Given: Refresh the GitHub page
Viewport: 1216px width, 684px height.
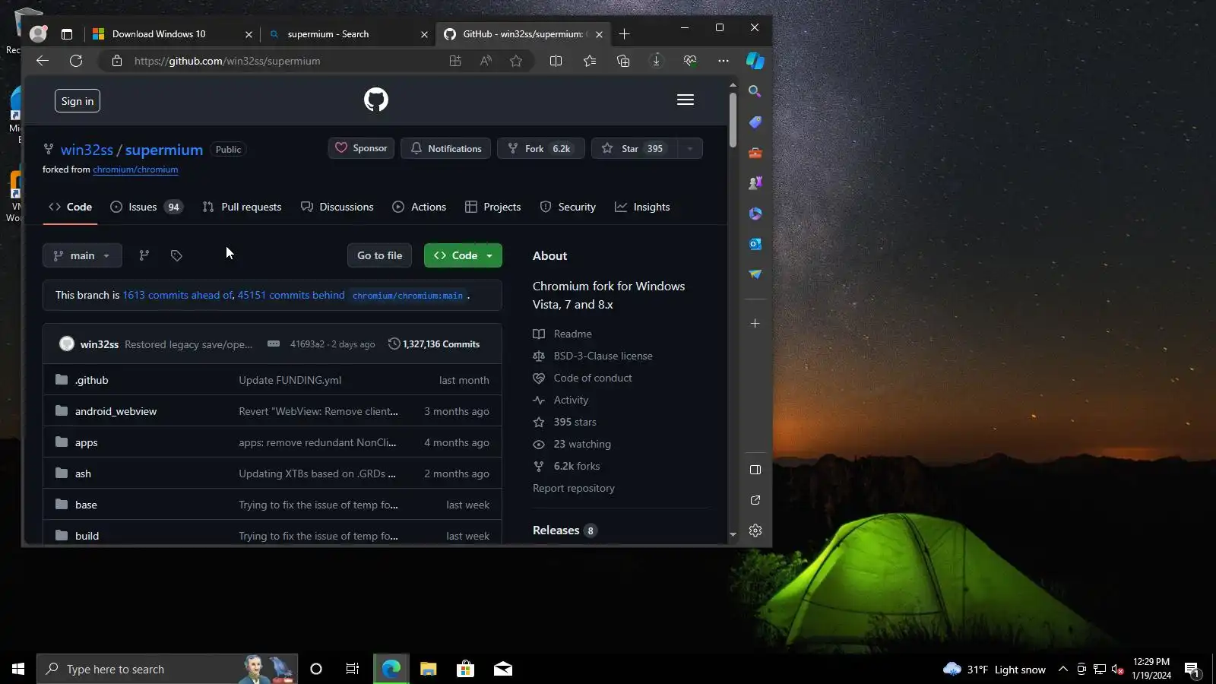Looking at the screenshot, I should pyautogui.click(x=76, y=61).
